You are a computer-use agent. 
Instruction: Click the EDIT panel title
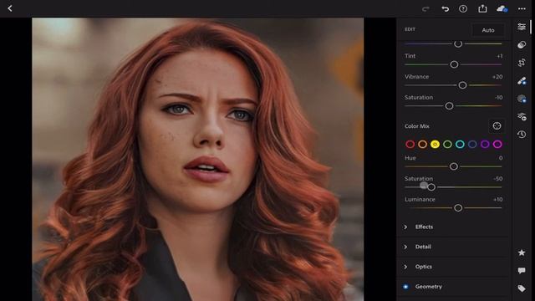coord(410,29)
